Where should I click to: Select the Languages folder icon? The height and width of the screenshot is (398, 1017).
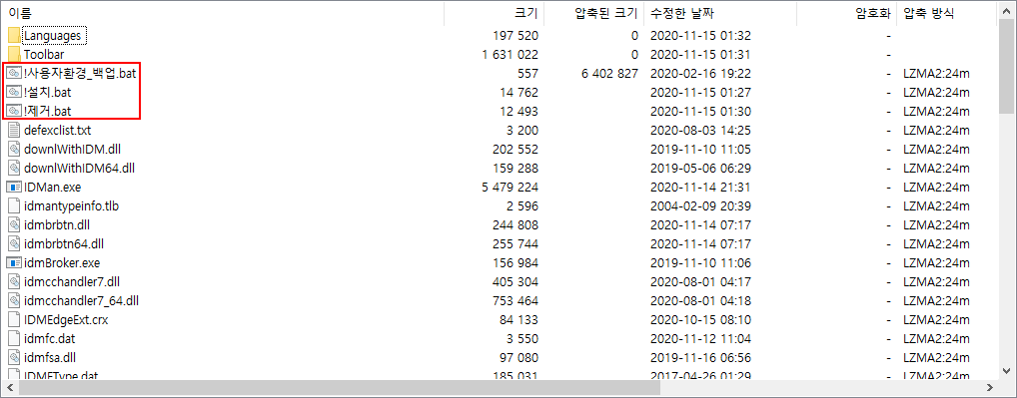(x=14, y=35)
